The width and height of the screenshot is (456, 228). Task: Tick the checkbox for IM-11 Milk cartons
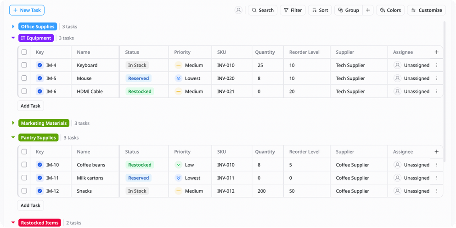24,178
